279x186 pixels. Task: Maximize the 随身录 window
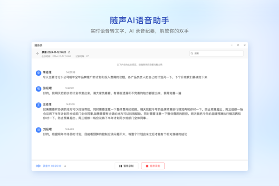(x=238, y=45)
